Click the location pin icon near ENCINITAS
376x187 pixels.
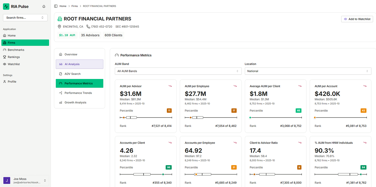[x=59, y=27]
